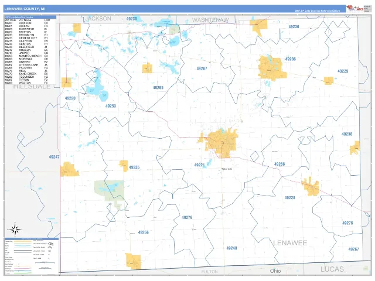Select PALMYRA row in ZIP index

26,68
